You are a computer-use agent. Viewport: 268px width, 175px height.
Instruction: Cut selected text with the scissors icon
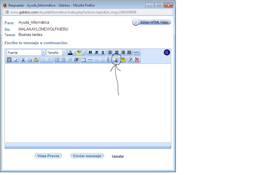[23, 60]
